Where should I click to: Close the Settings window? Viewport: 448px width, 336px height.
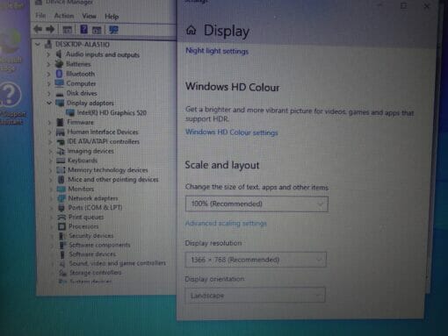click(427, 6)
